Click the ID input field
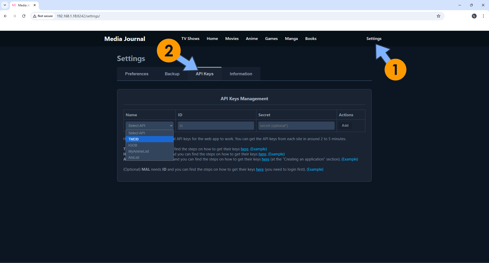Viewport: 489px width, 263px height. 216,126
